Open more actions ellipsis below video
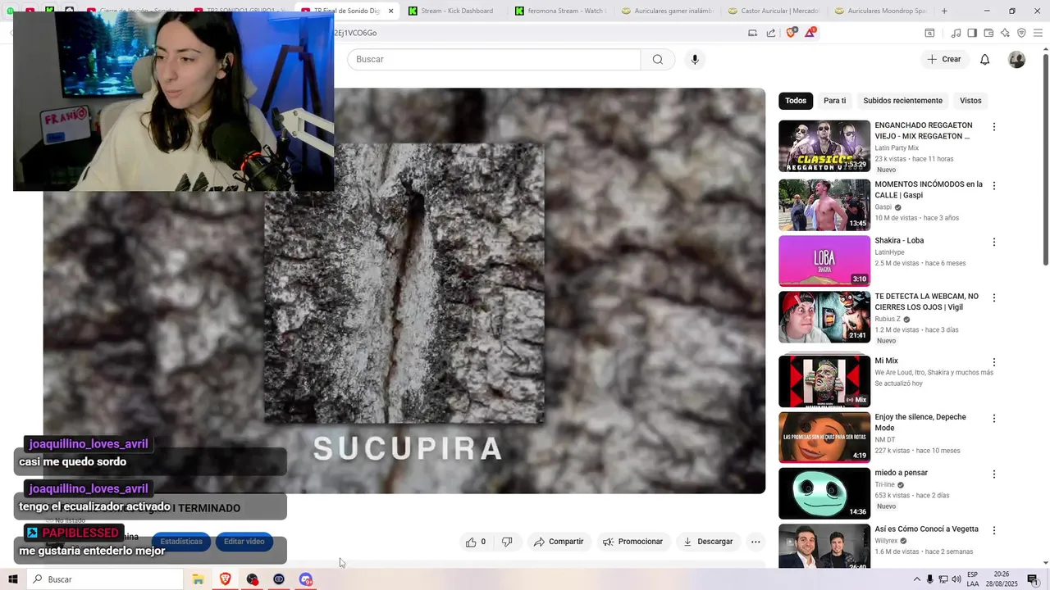 pyautogui.click(x=756, y=542)
